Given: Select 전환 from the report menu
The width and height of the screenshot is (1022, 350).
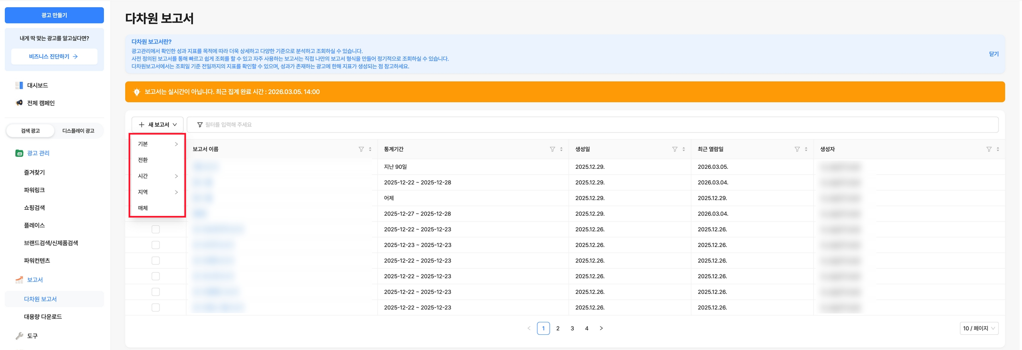Looking at the screenshot, I should (158, 160).
